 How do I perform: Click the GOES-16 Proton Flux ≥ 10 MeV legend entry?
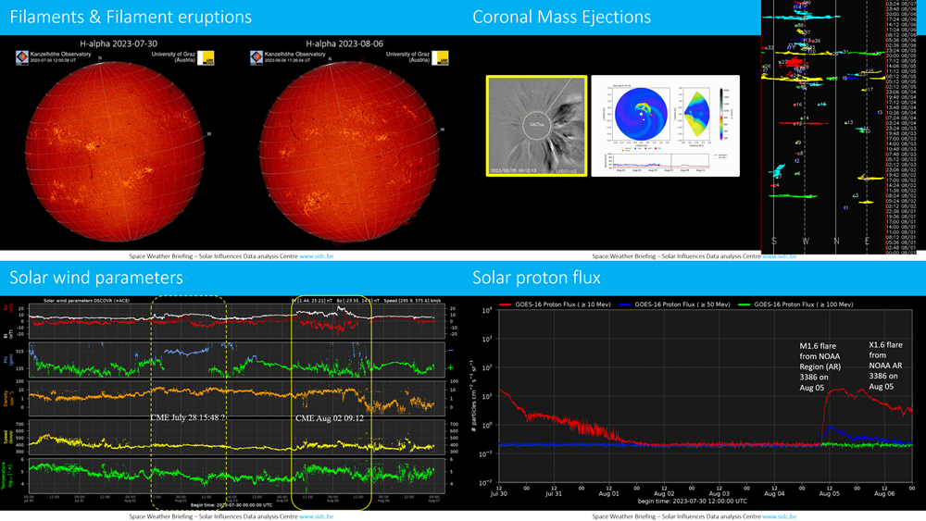[552, 304]
